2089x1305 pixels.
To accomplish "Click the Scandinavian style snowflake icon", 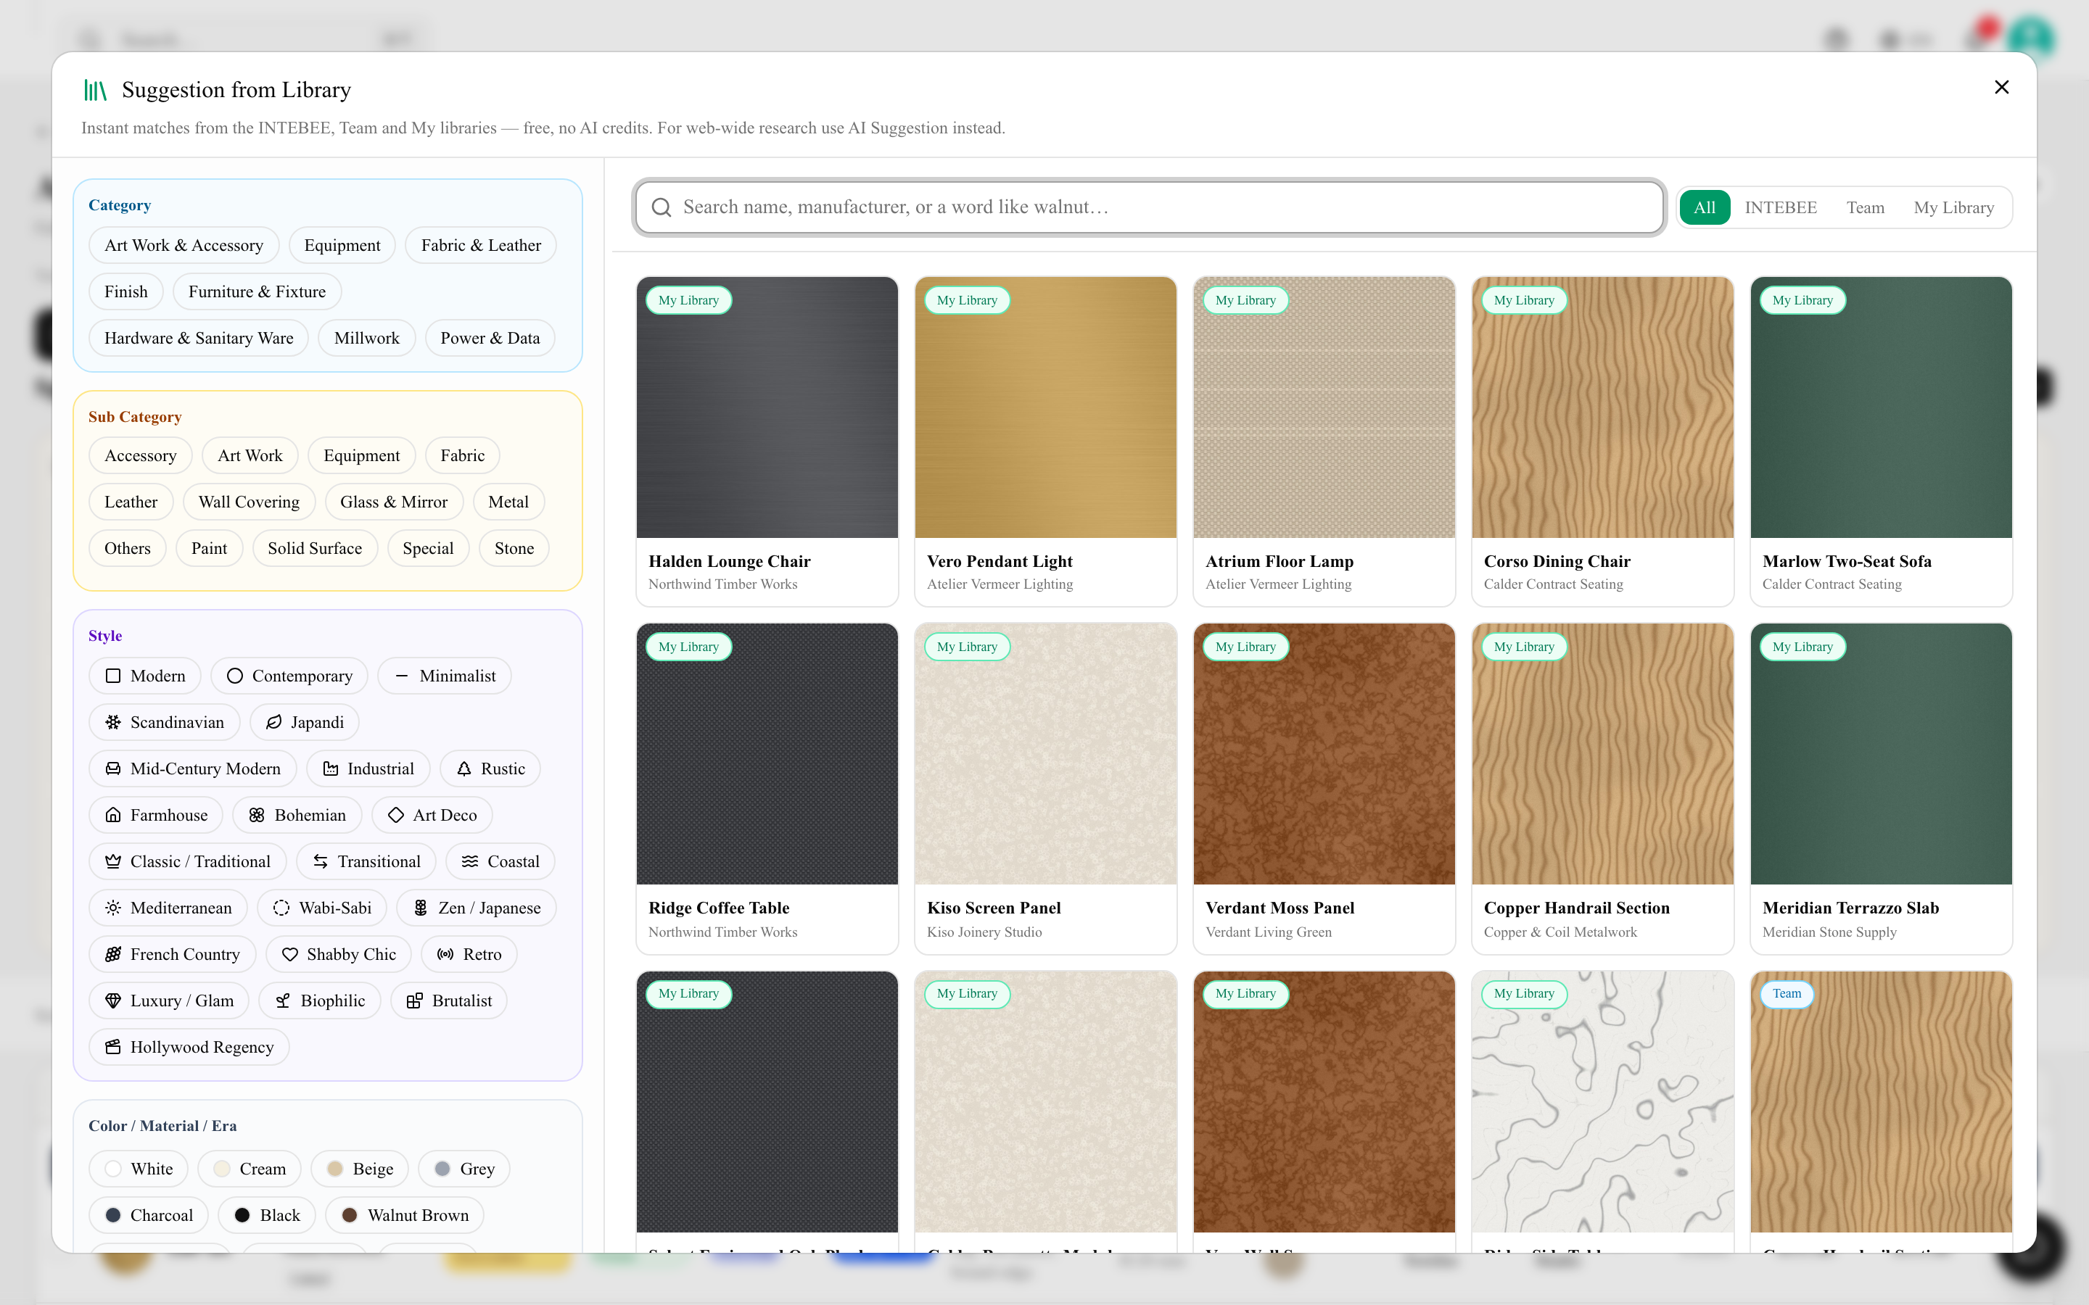I will (113, 722).
